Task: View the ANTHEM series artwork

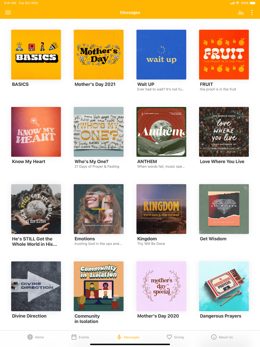Action: [161, 132]
